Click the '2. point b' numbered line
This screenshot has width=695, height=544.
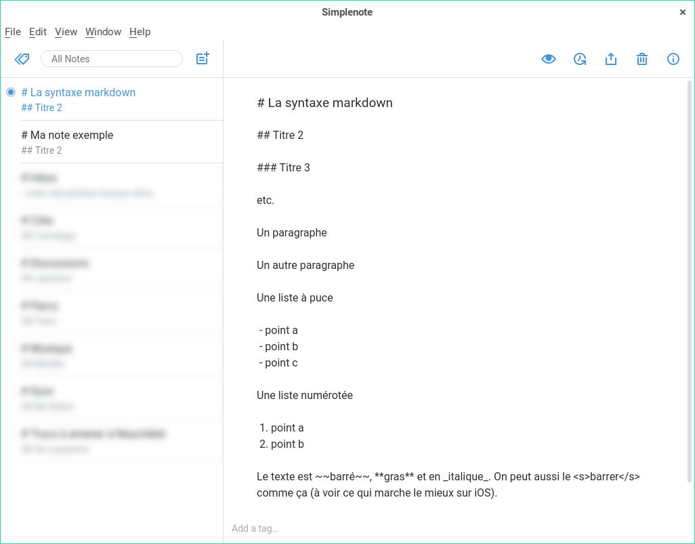[x=282, y=444]
